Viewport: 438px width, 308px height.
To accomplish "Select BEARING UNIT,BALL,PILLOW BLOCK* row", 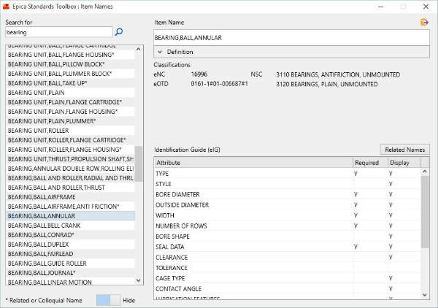I will [70, 64].
